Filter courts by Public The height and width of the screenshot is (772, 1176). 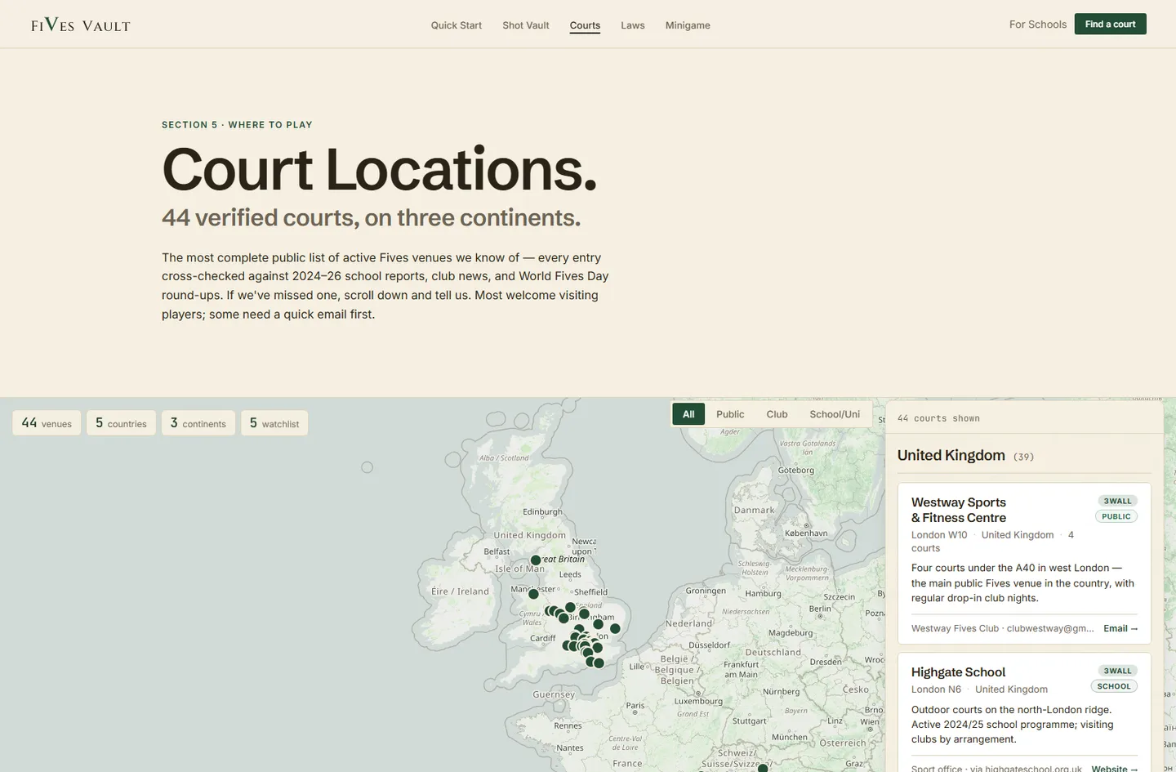pos(730,414)
